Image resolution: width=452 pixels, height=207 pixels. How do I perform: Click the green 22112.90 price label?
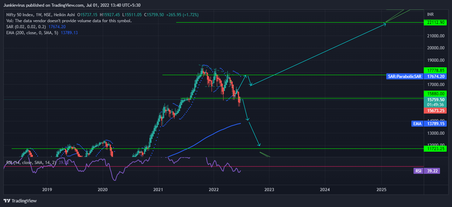pyautogui.click(x=435, y=23)
